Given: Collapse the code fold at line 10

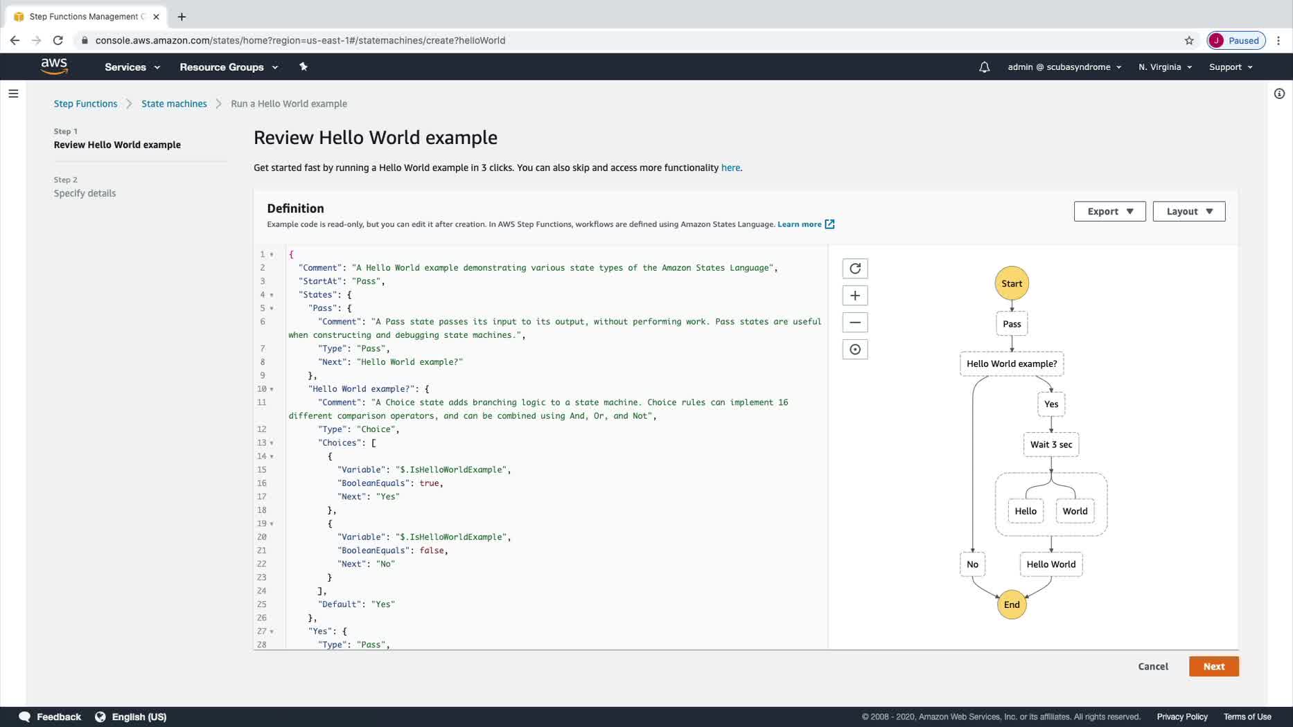Looking at the screenshot, I should 272,389.
